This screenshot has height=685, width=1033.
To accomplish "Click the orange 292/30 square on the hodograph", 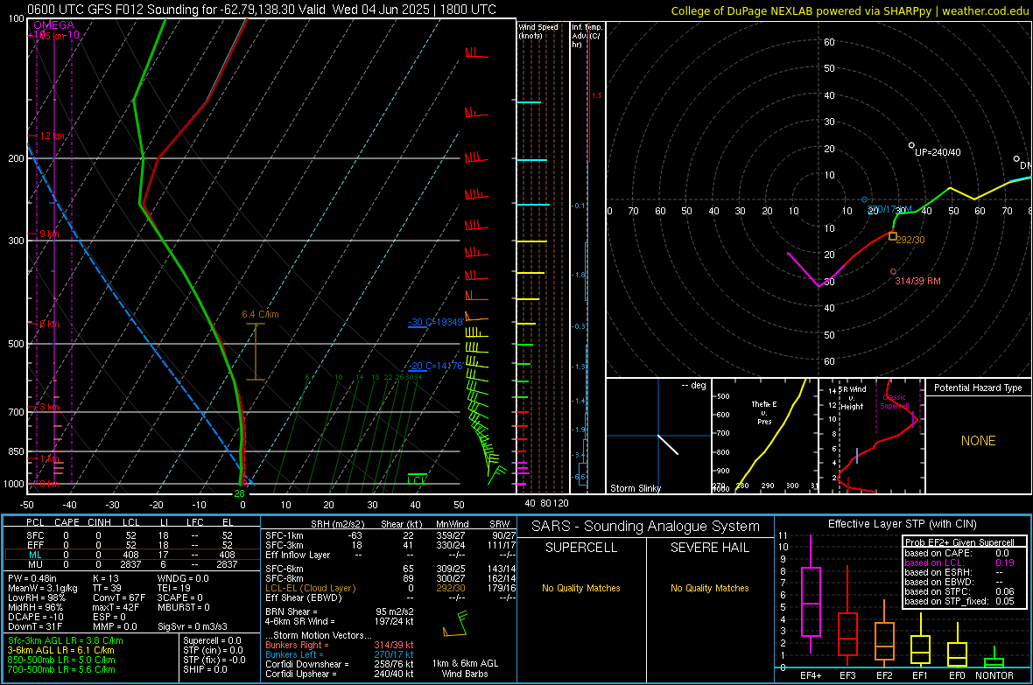I will pos(893,236).
